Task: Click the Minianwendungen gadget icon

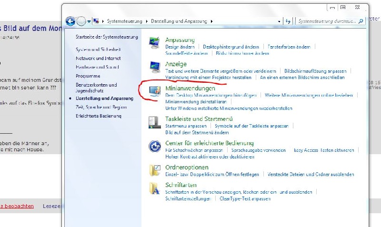Action: 155,91
